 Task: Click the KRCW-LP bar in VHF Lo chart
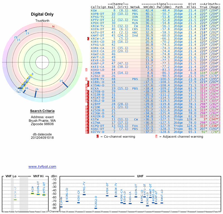[15, 200]
